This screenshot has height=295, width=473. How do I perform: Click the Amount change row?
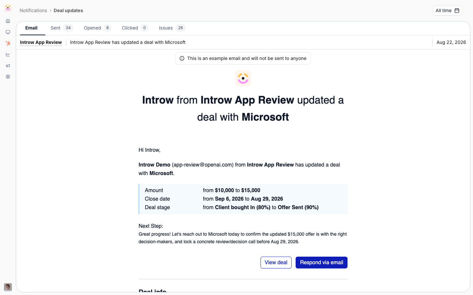243,190
